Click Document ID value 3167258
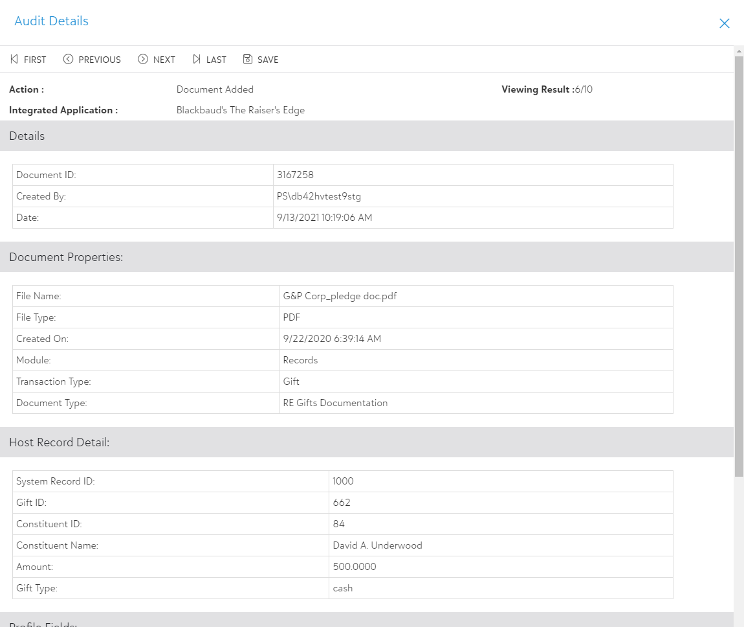 (295, 175)
